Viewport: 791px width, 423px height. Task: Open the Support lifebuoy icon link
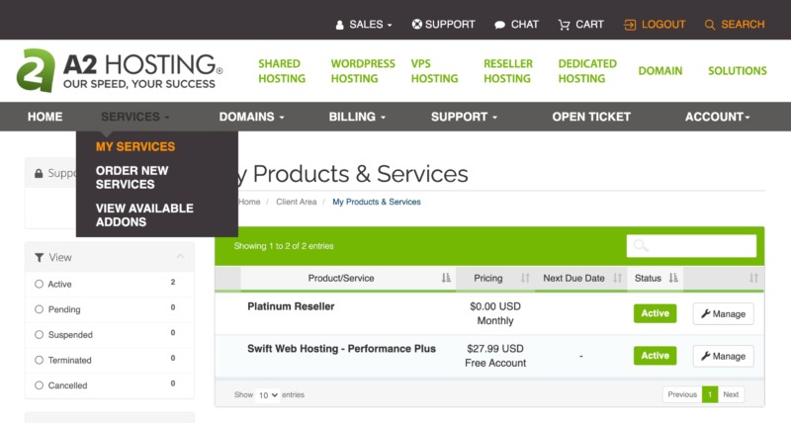point(417,24)
